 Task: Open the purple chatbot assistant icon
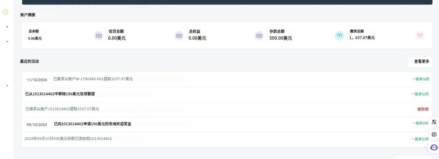434,147
